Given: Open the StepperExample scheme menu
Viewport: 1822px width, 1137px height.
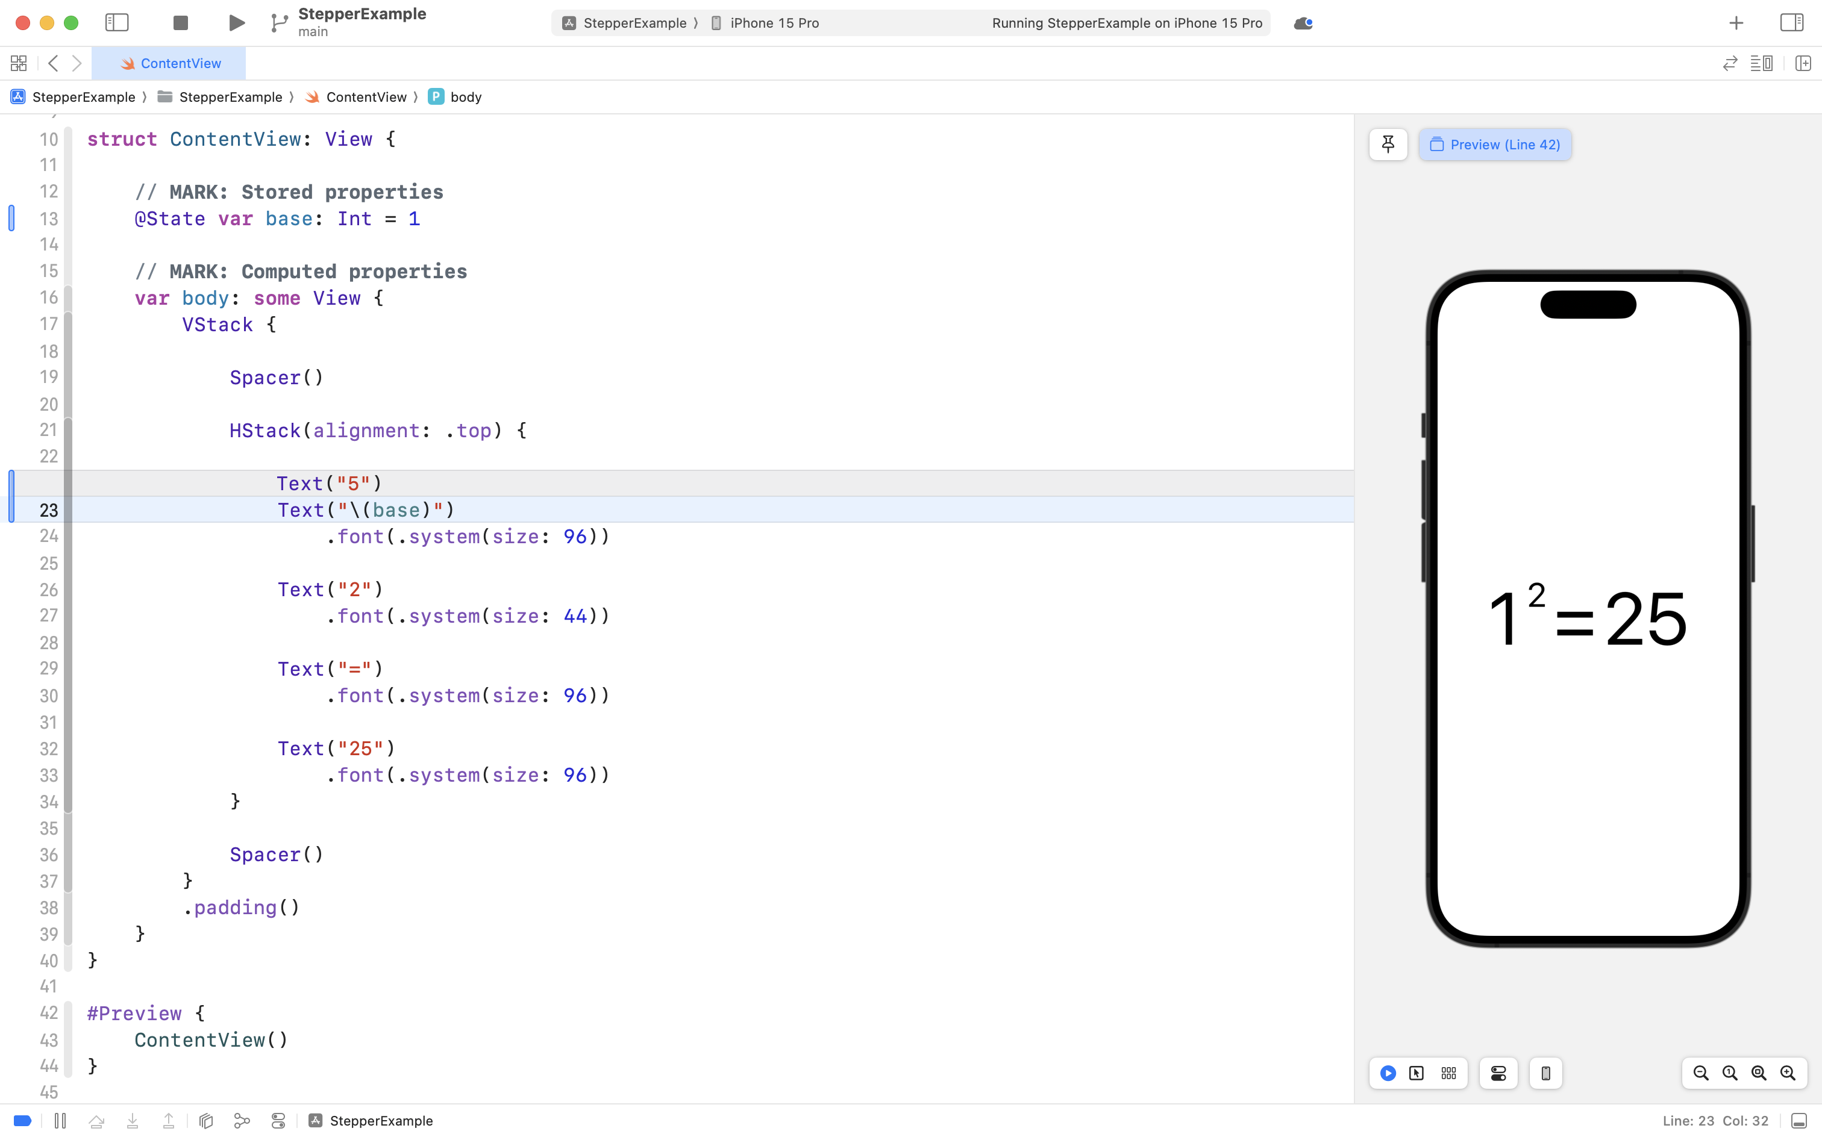Looking at the screenshot, I should (x=636, y=22).
